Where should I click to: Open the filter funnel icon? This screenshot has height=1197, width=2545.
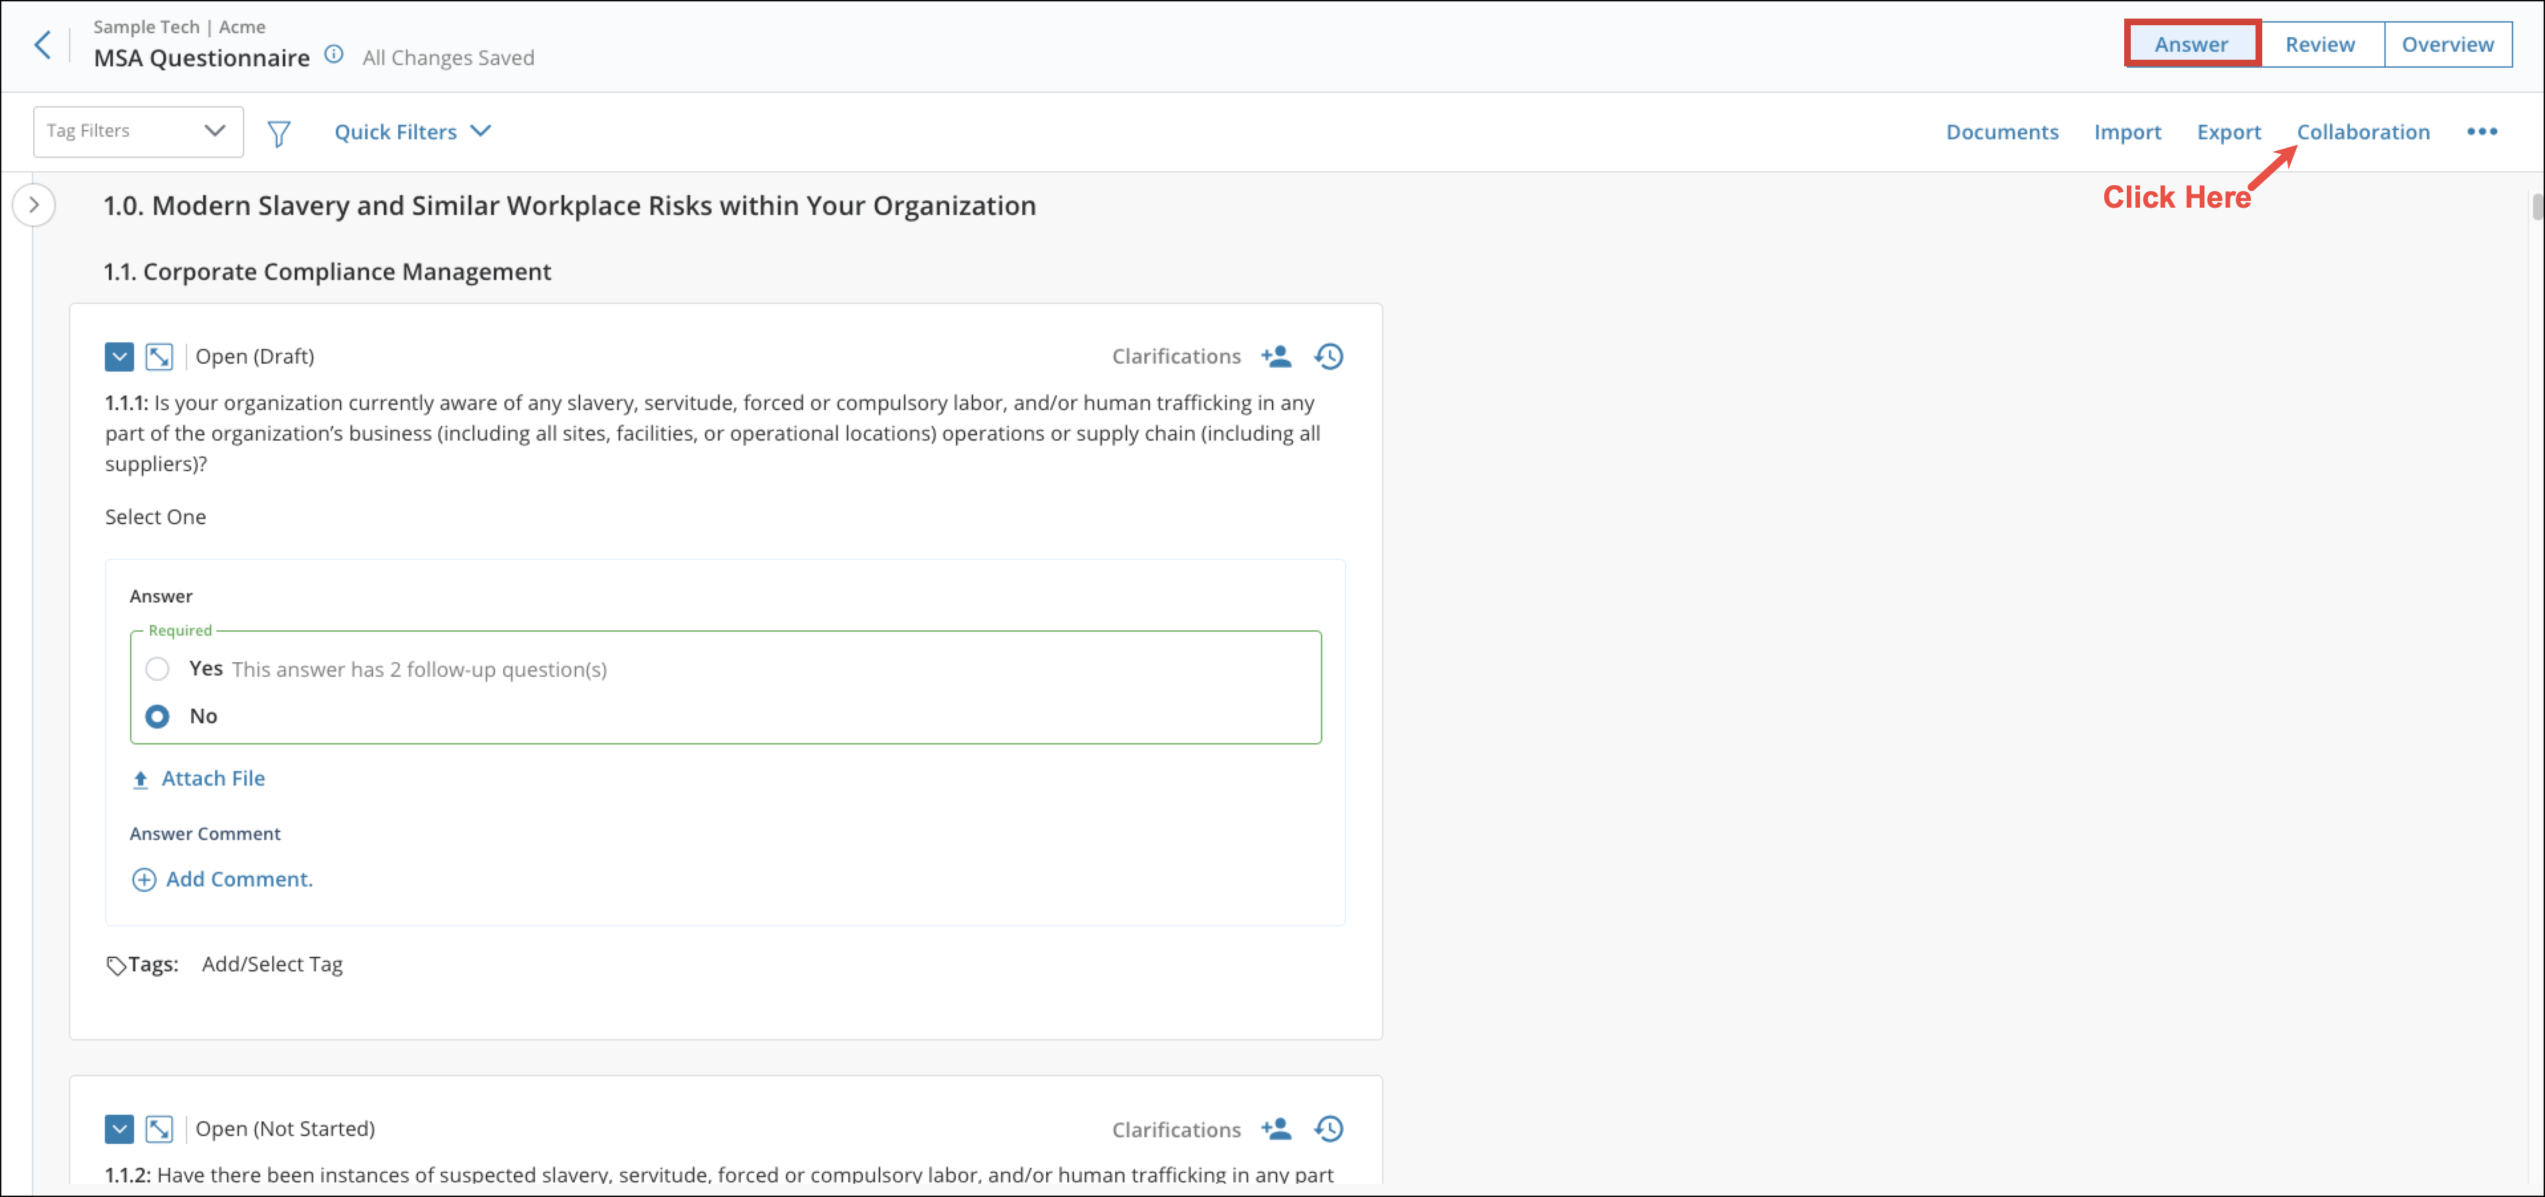tap(279, 131)
